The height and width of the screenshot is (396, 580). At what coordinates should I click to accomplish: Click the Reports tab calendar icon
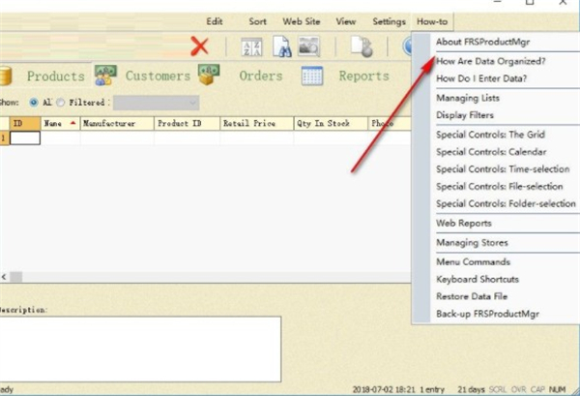(311, 76)
